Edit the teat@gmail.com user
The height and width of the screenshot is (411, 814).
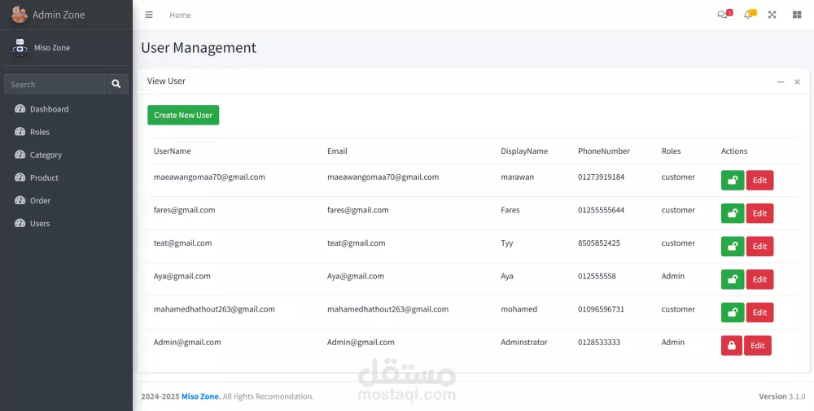(760, 247)
